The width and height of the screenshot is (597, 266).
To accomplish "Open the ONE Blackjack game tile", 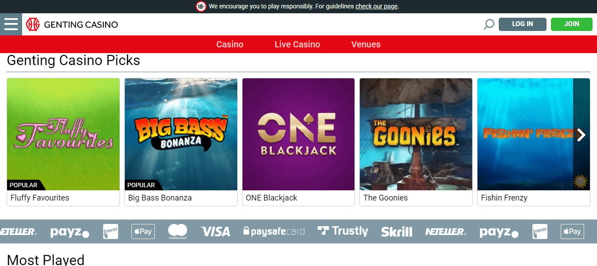I will pos(299,135).
